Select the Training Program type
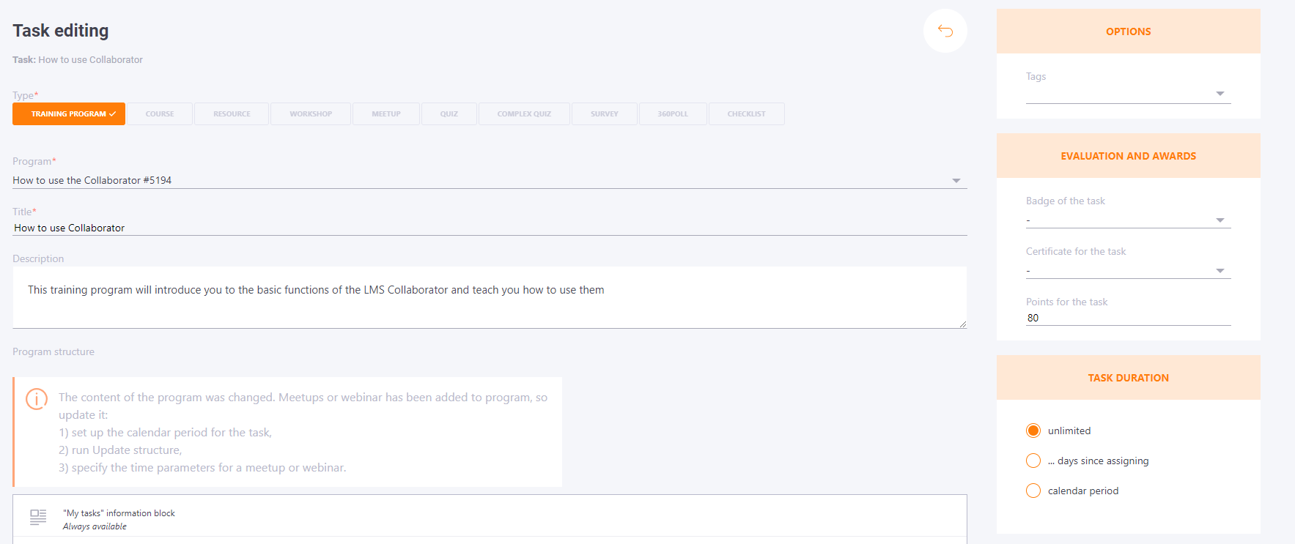This screenshot has width=1295, height=544. tap(69, 114)
